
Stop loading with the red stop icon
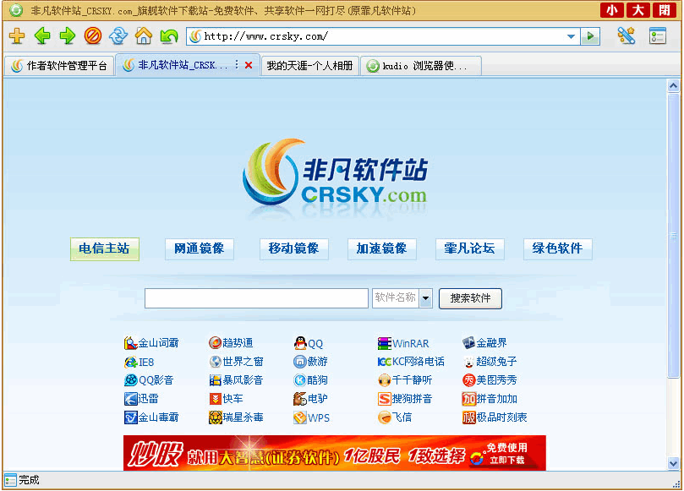(93, 35)
